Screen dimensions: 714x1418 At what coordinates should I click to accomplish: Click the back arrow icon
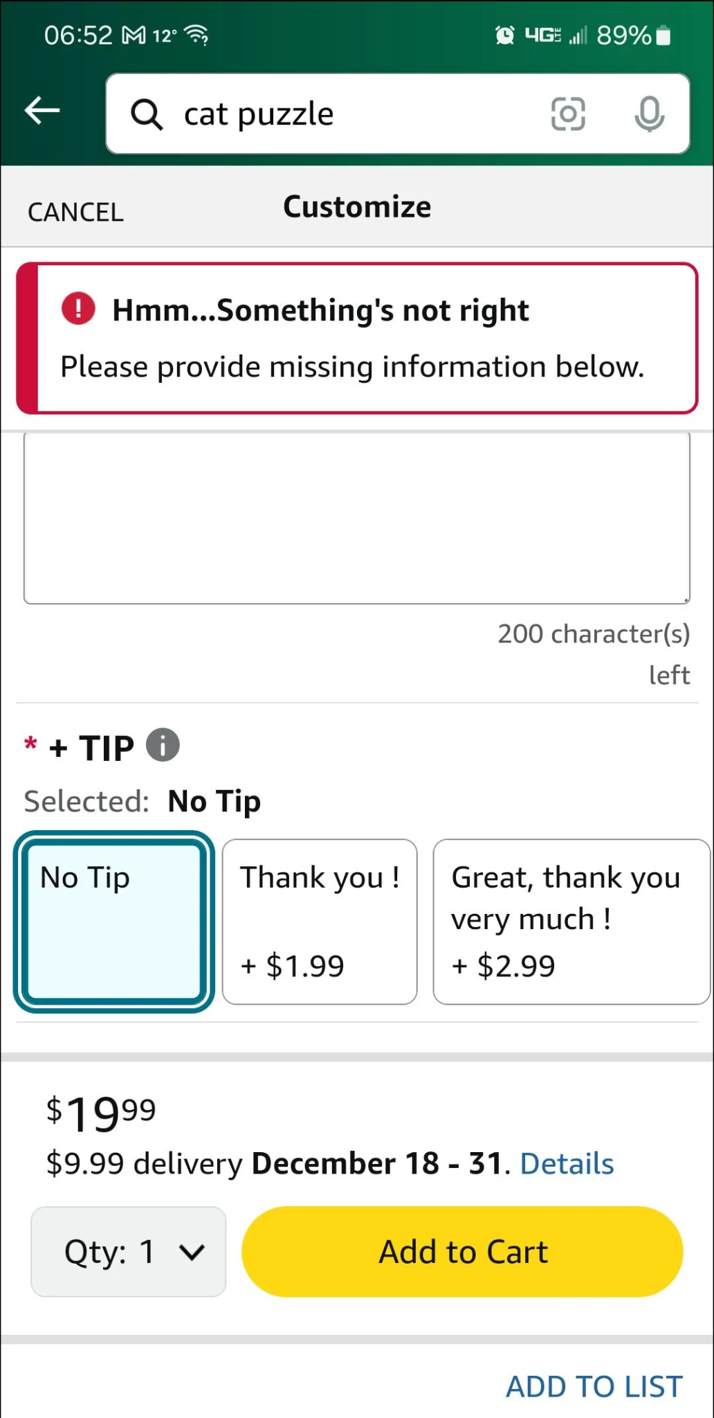point(42,110)
